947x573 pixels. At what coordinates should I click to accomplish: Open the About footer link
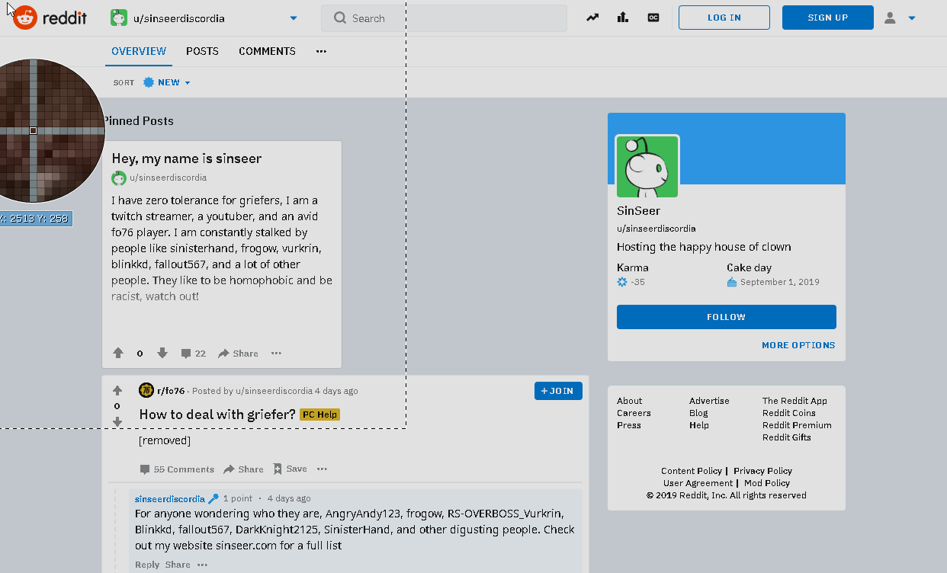(630, 401)
